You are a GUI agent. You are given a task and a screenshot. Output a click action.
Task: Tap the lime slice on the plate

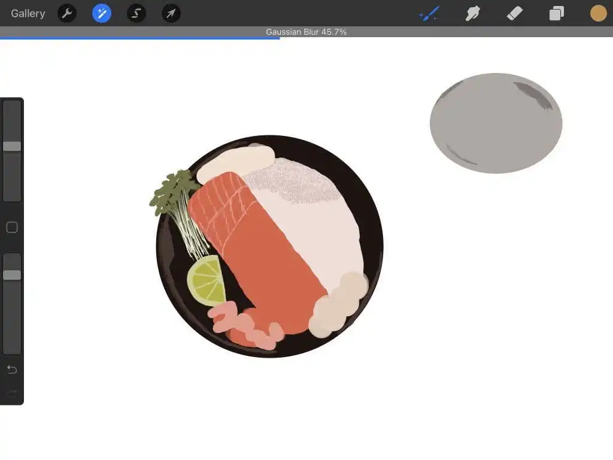point(207,280)
